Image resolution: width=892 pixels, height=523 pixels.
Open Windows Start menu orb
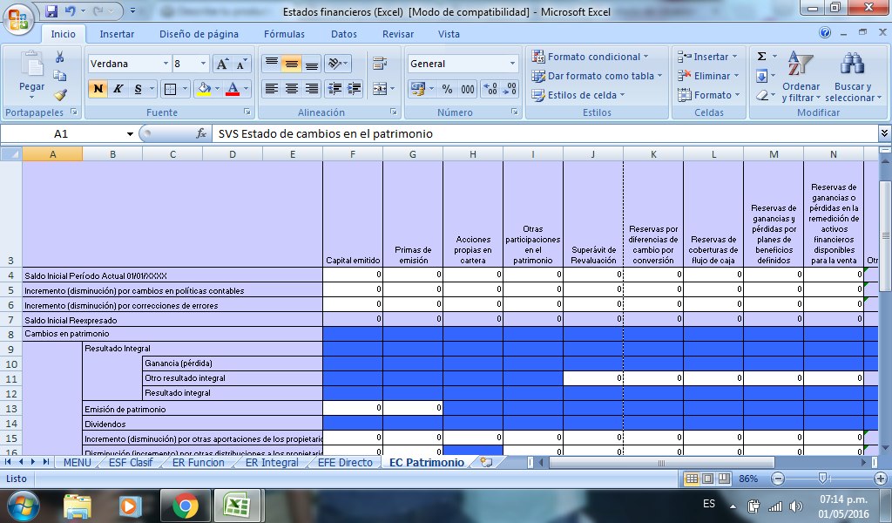(x=24, y=506)
